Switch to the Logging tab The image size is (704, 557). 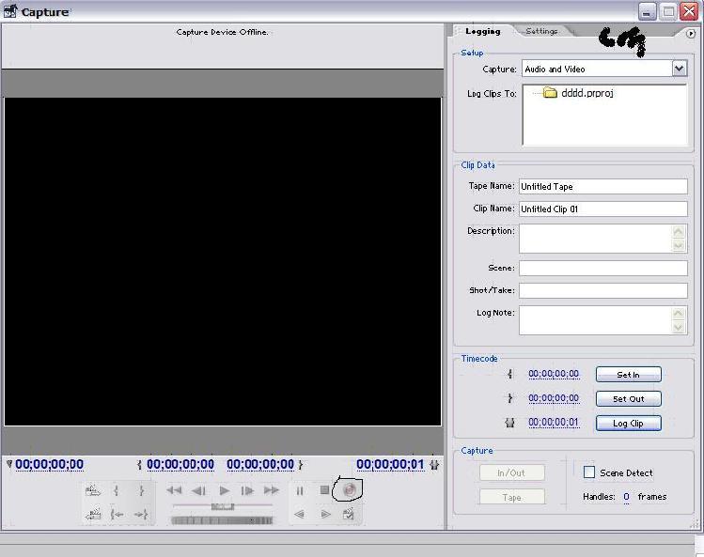point(483,31)
